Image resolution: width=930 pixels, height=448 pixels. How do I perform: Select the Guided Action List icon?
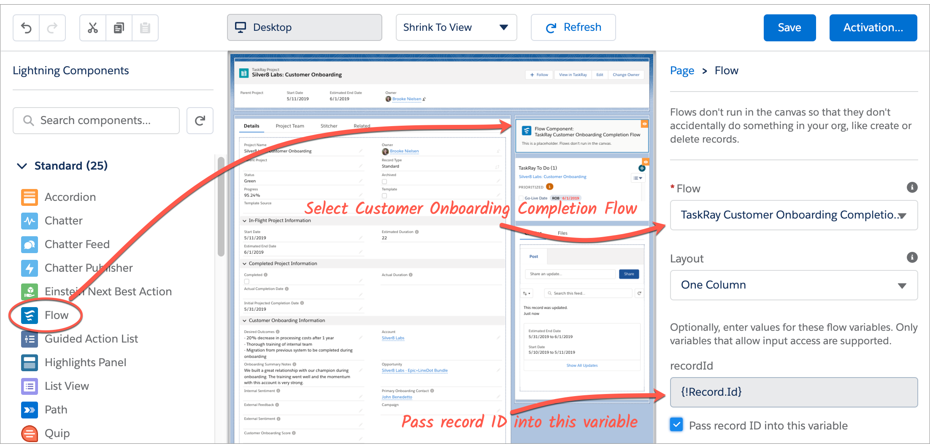tap(30, 339)
